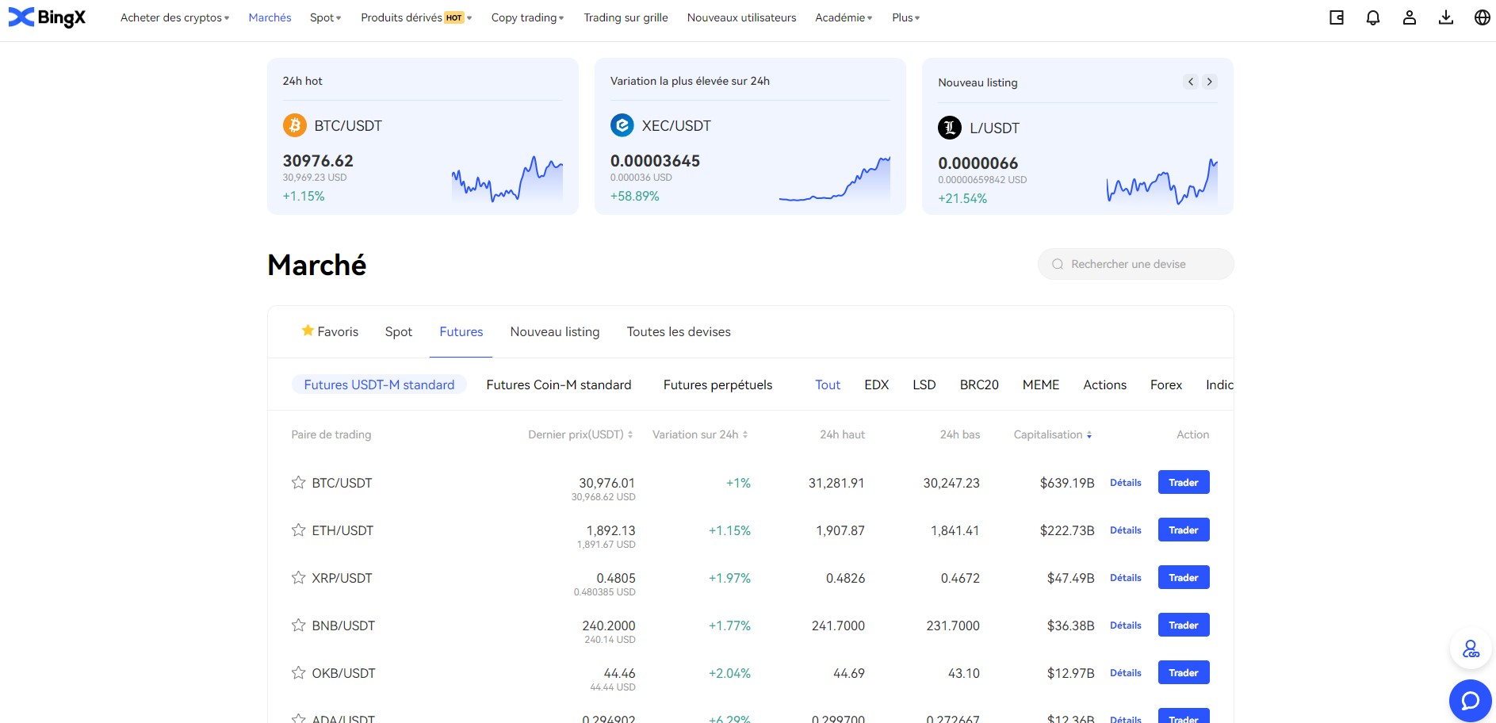
Task: Open the customer service agent icon
Action: point(1471,650)
